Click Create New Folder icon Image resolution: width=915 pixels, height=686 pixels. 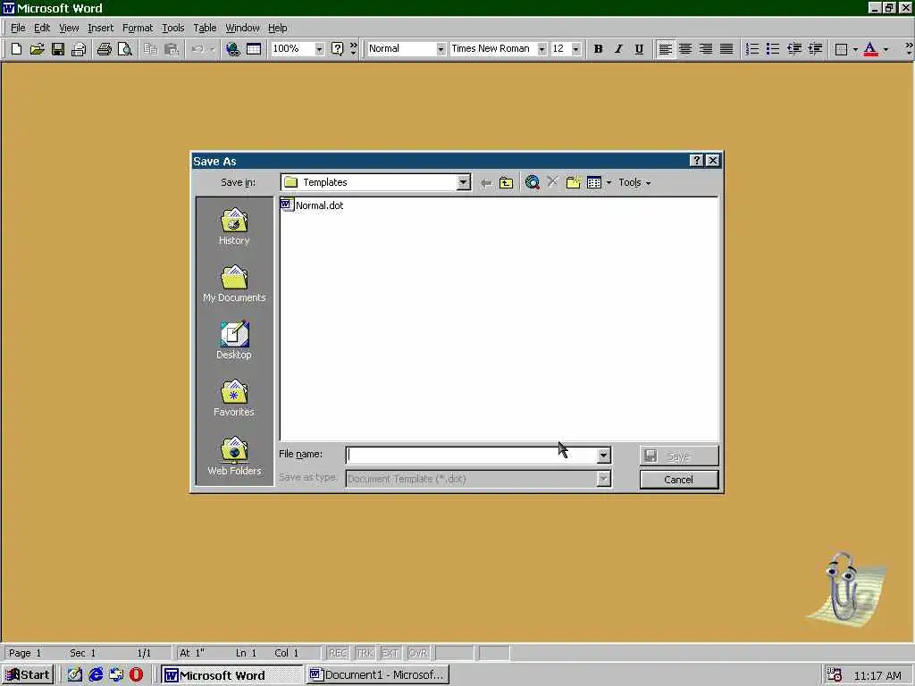(x=573, y=182)
